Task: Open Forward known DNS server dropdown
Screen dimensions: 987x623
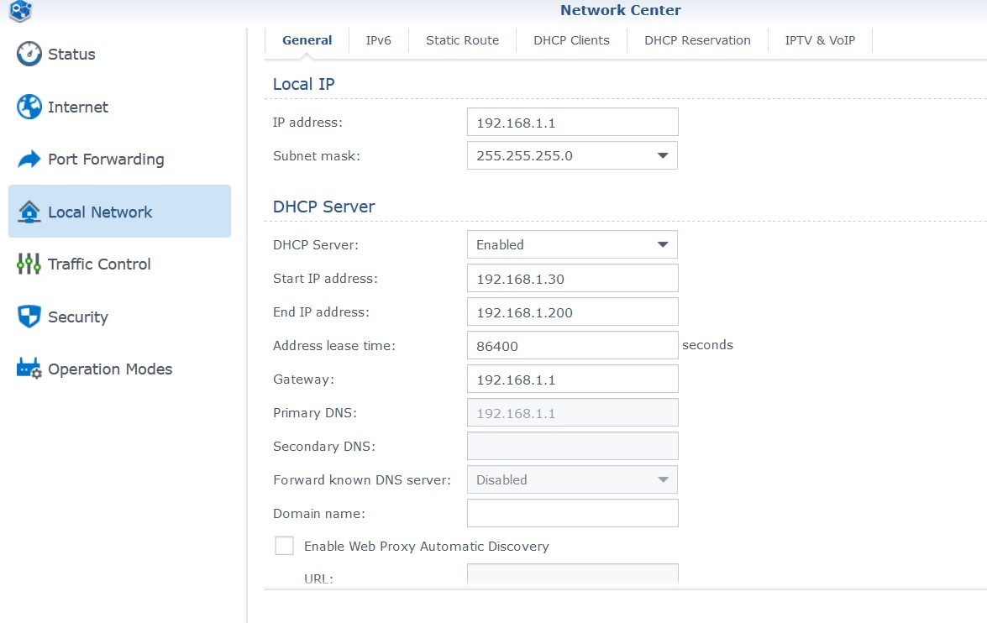Action: point(572,480)
